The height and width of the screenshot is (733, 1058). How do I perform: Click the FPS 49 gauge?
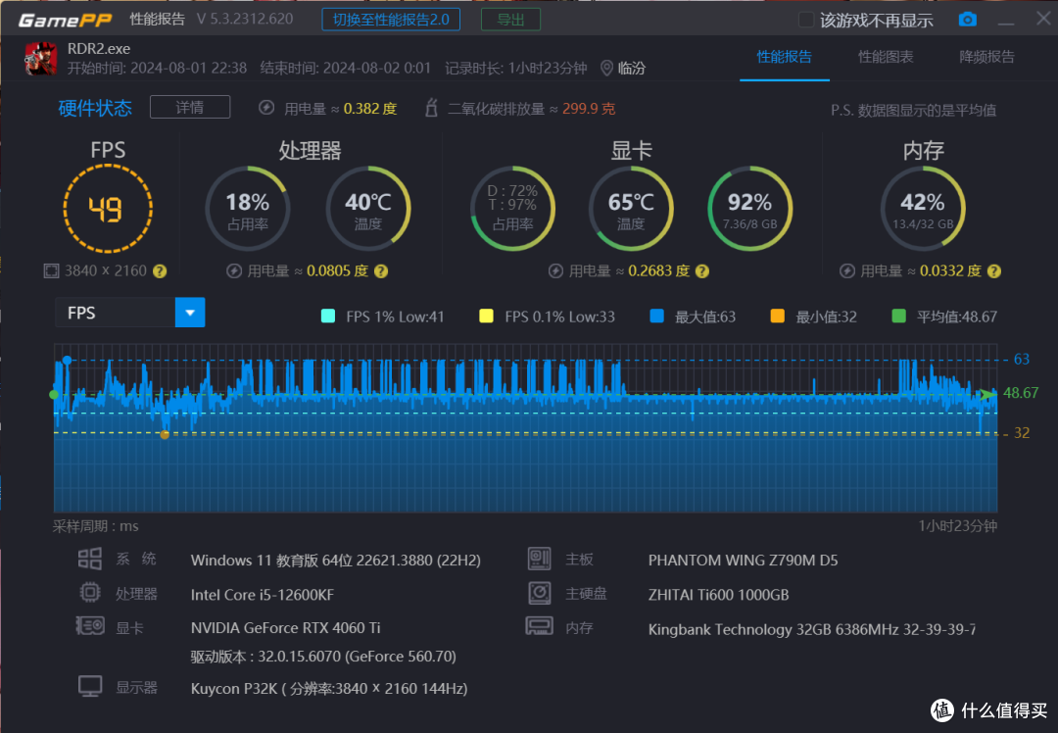point(108,209)
